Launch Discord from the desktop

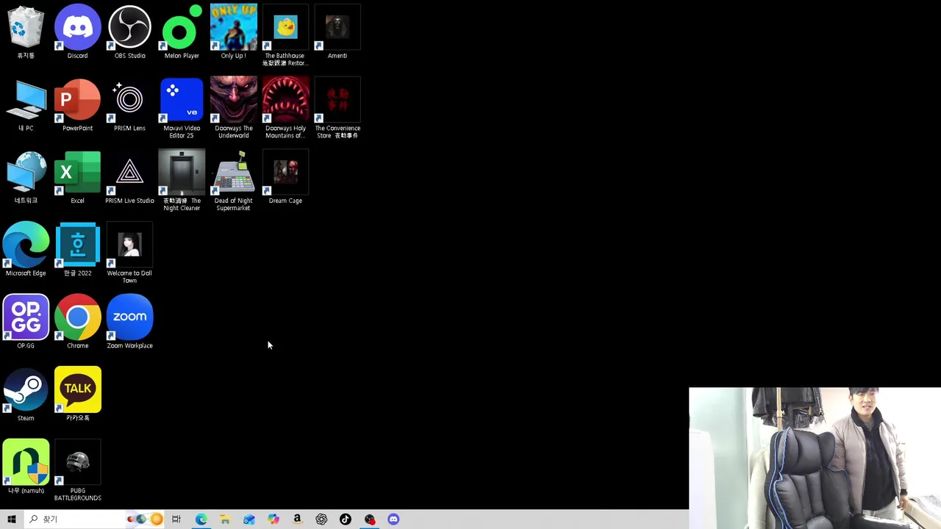(77, 32)
